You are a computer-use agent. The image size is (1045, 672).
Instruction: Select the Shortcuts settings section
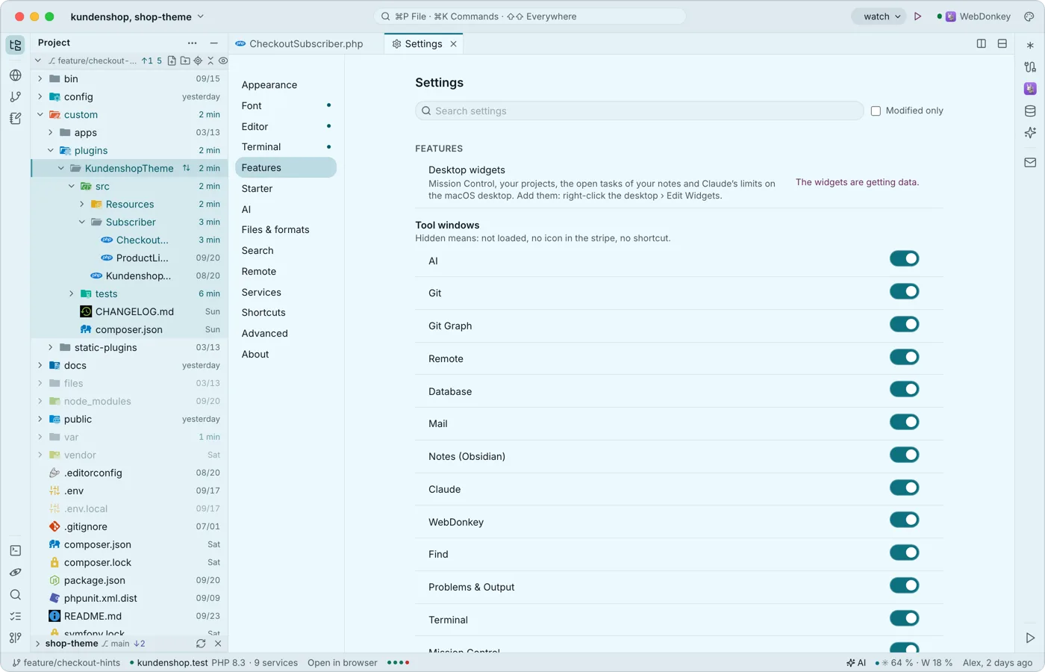click(x=286, y=313)
